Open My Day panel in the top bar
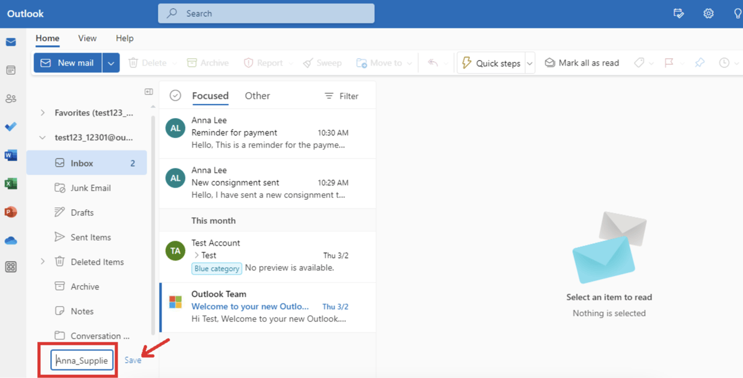Screen dimensions: 743x378 [x=679, y=13]
